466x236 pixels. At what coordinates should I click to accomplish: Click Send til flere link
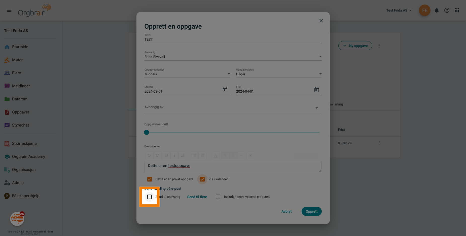(x=197, y=197)
